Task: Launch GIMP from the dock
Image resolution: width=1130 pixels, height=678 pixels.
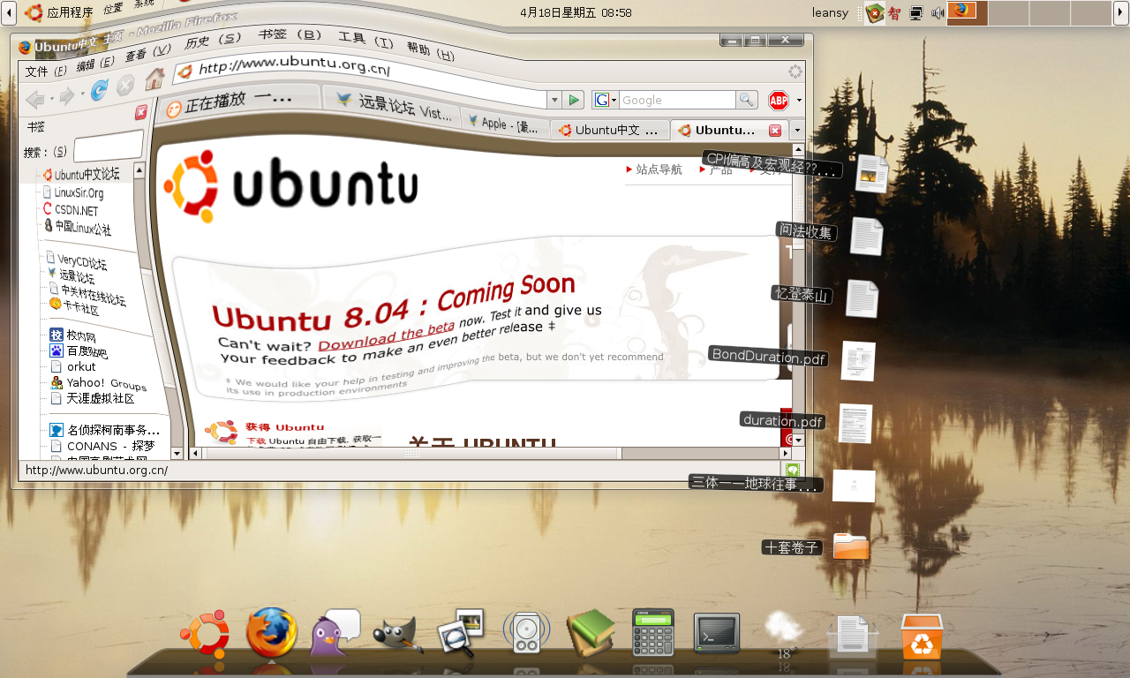Action: tap(398, 634)
